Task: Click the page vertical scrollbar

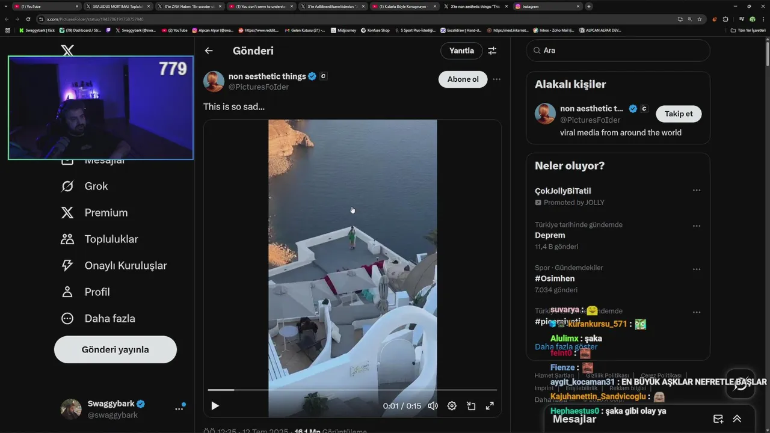Action: click(x=767, y=54)
